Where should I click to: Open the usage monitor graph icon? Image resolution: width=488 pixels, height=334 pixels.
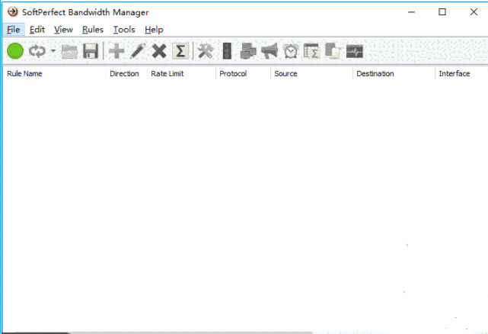[355, 51]
